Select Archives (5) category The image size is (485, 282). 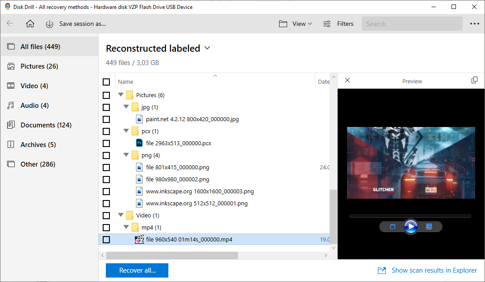[50, 145]
